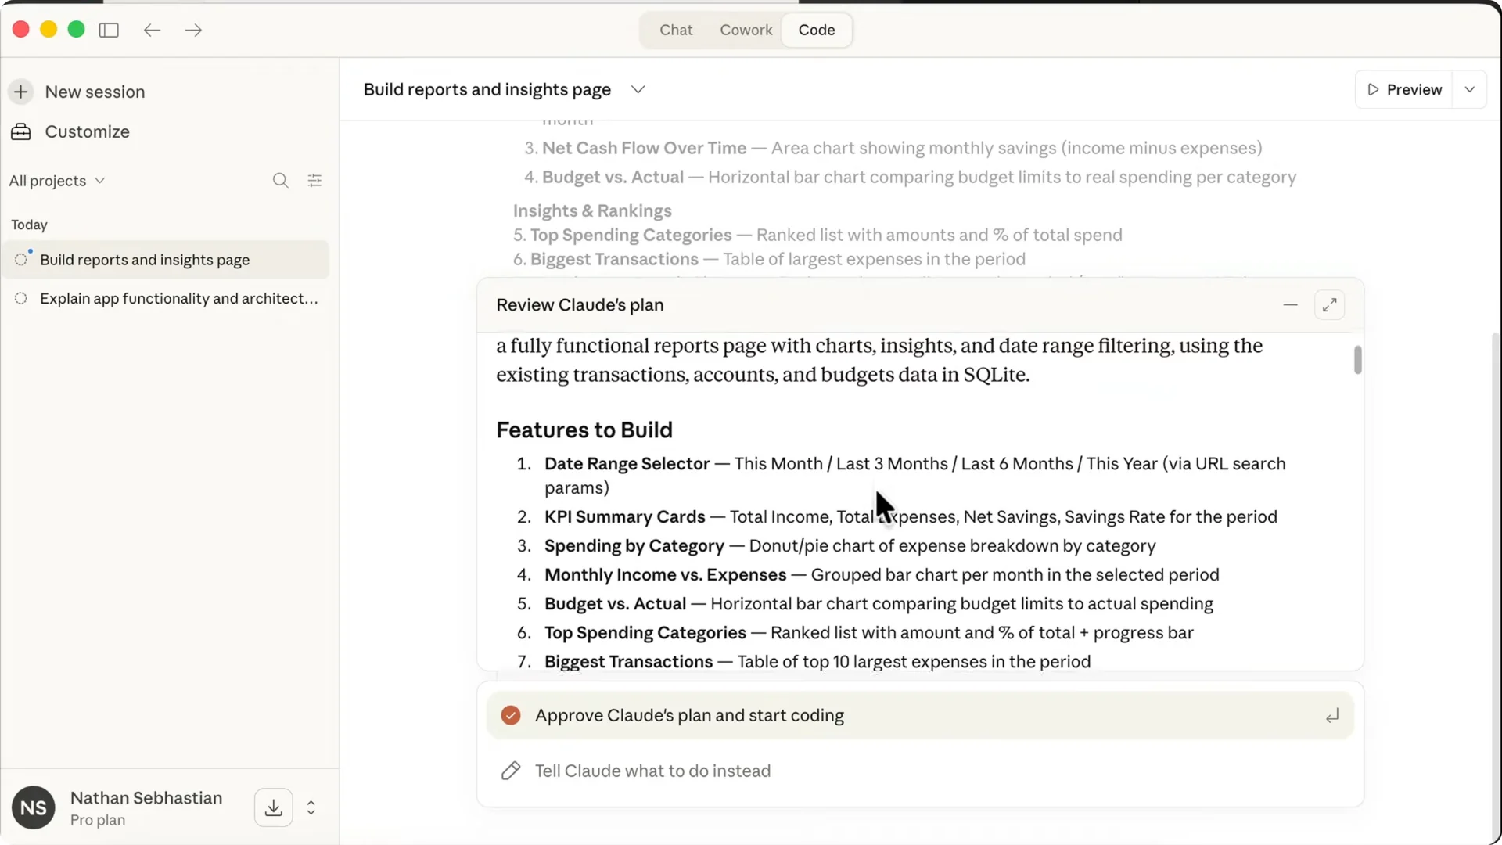Image resolution: width=1502 pixels, height=845 pixels.
Task: Approve Claude's plan and start coding
Action: point(920,715)
